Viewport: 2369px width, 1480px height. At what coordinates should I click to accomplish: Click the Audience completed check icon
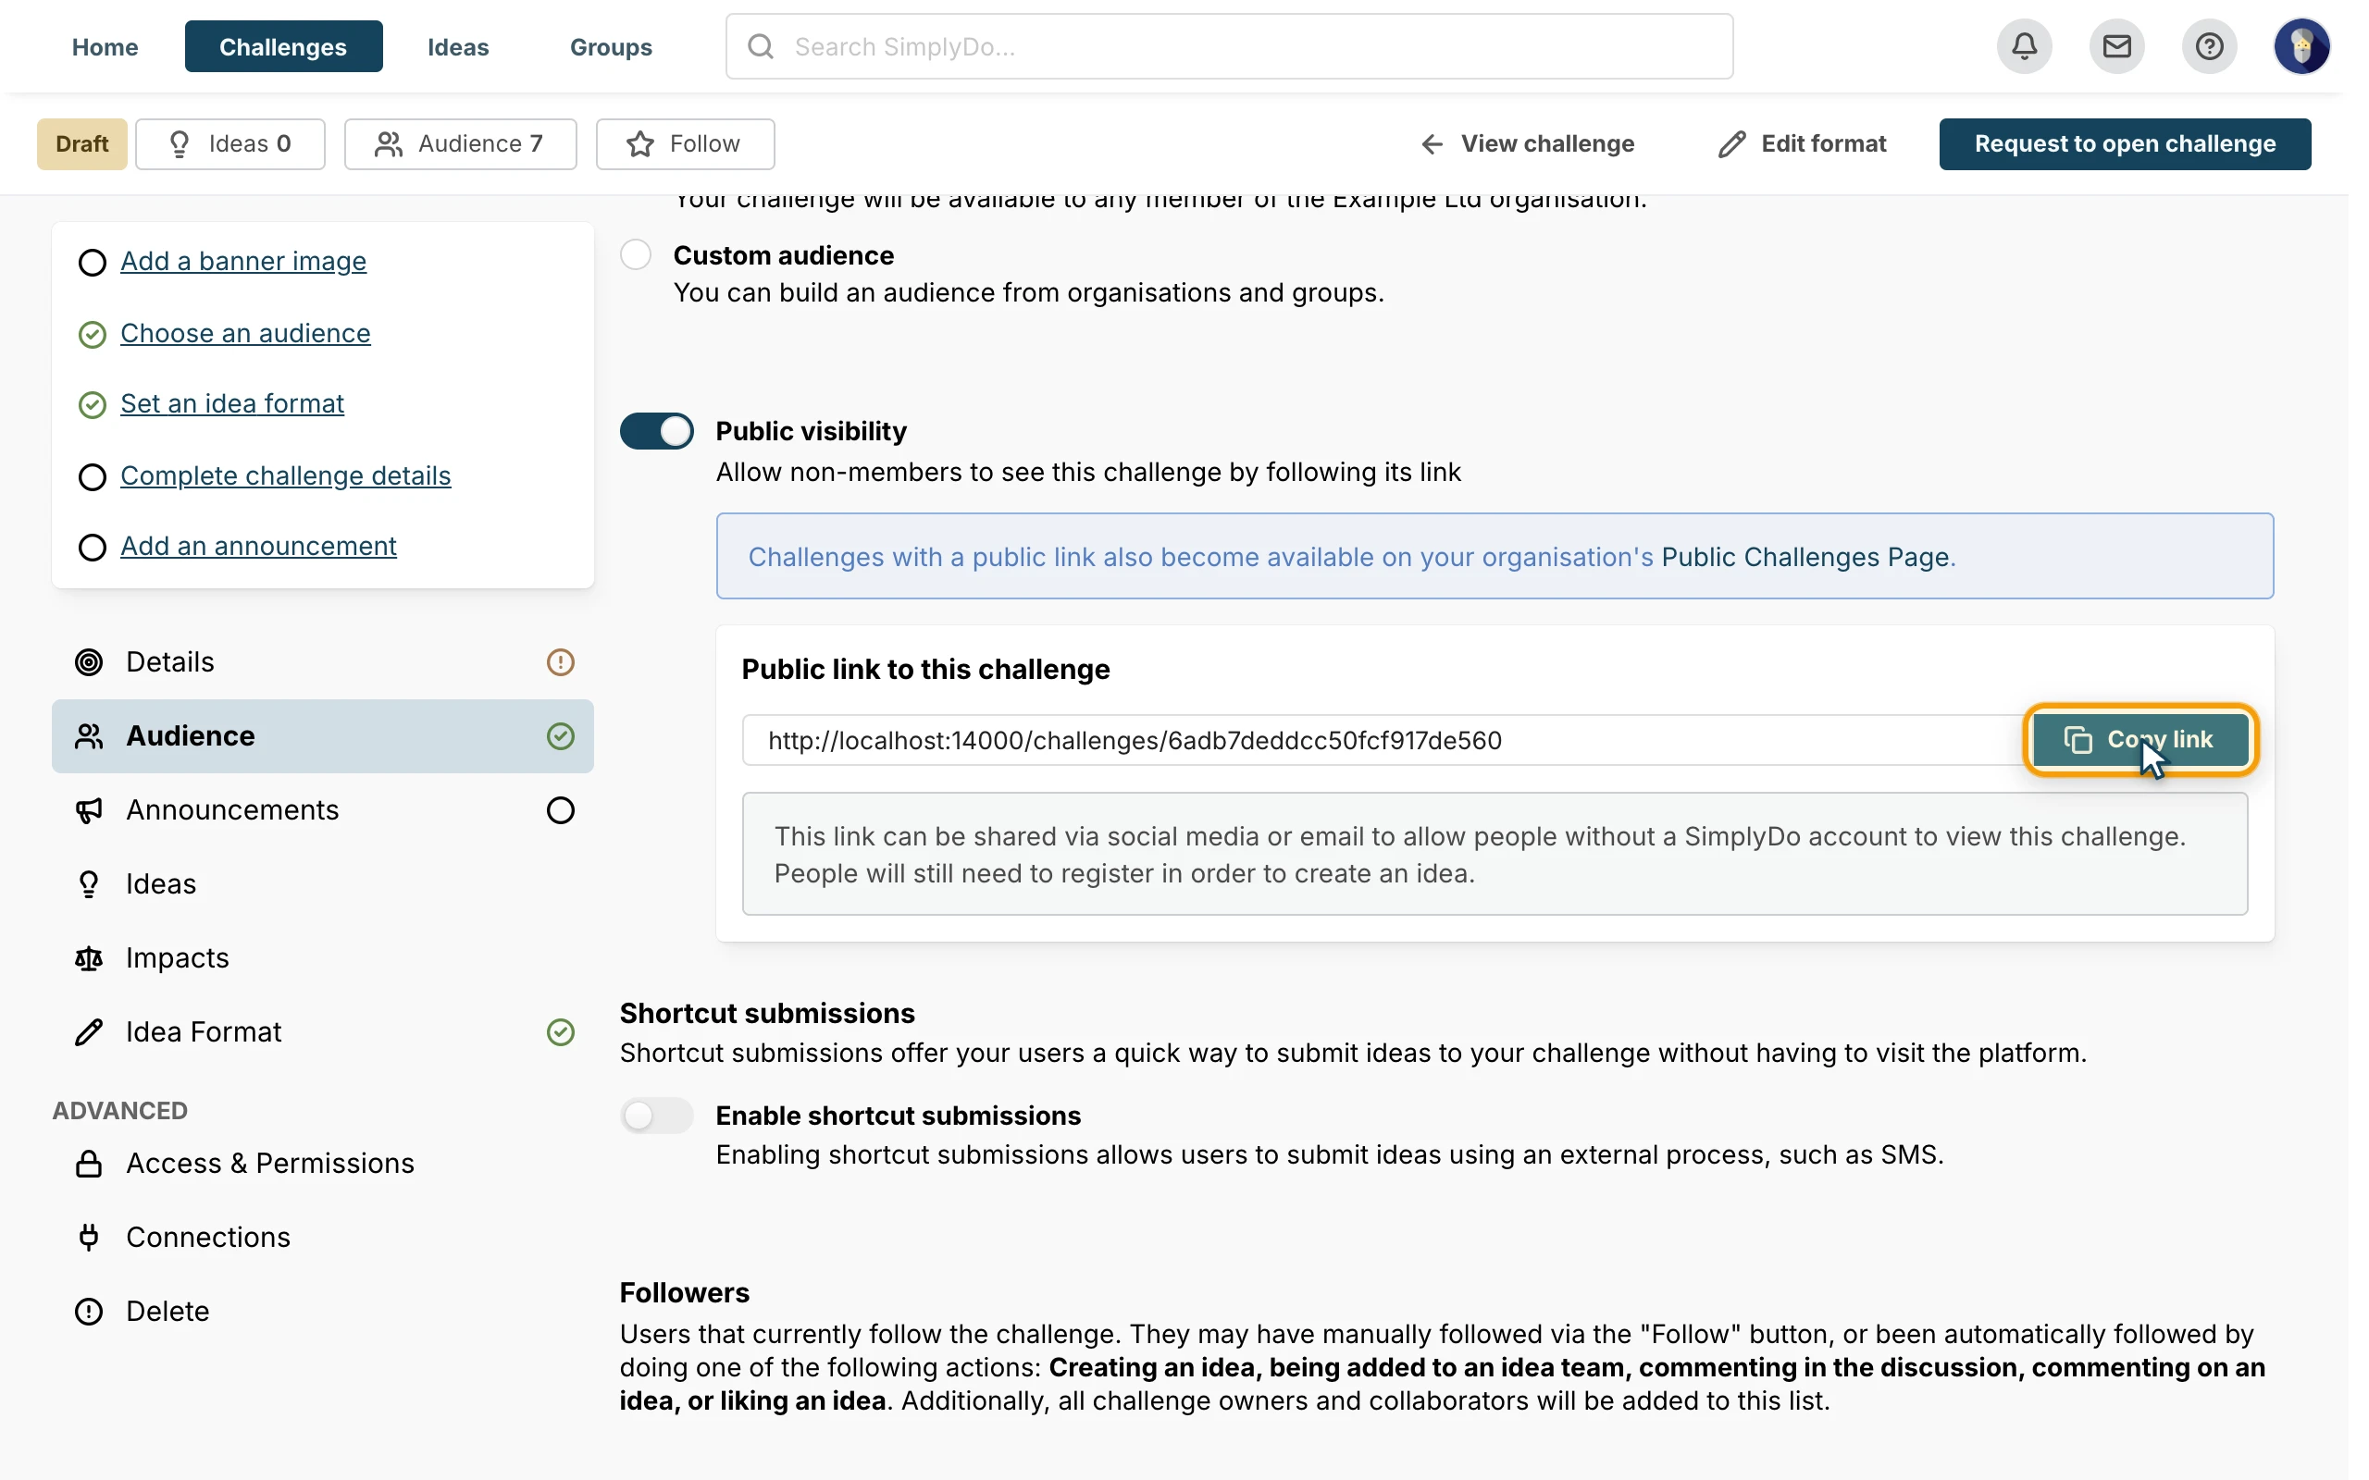click(x=560, y=736)
